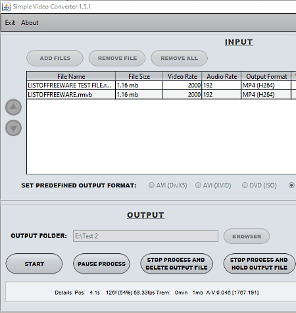The image size is (296, 313).
Task: Stop process and hold output file
Action: click(x=259, y=264)
